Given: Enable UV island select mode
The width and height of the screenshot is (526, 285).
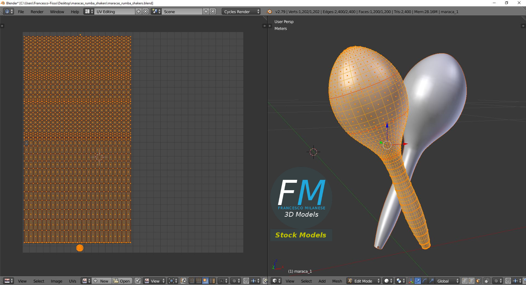Looking at the screenshot, I should pyautogui.click(x=212, y=281).
